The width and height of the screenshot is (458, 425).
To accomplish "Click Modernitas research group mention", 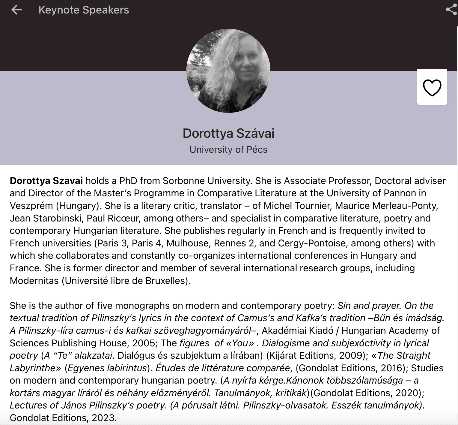I will (x=34, y=281).
